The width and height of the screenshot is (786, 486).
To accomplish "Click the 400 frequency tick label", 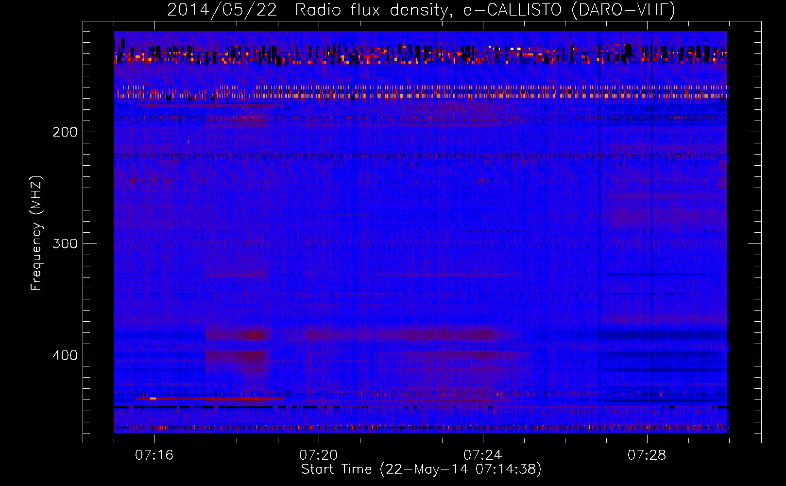I will coord(65,355).
